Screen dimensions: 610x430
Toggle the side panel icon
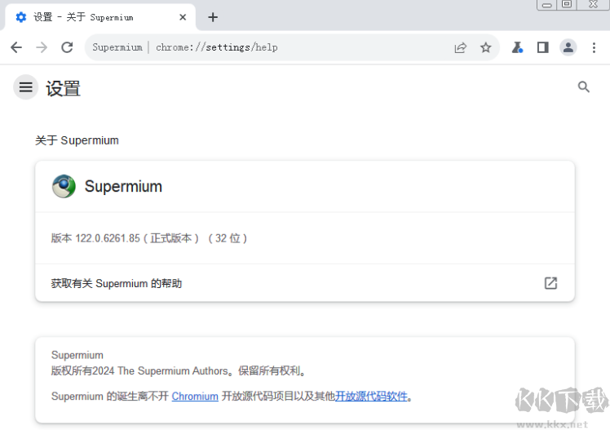pyautogui.click(x=542, y=47)
